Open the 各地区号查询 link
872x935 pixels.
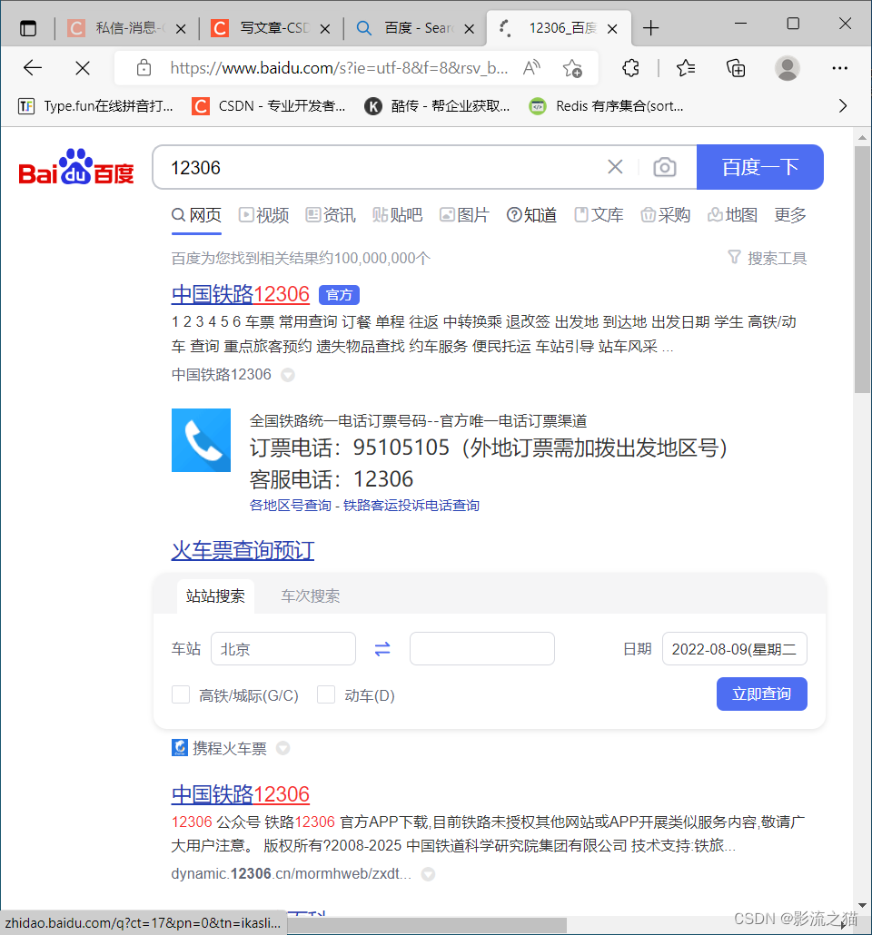[x=290, y=506]
